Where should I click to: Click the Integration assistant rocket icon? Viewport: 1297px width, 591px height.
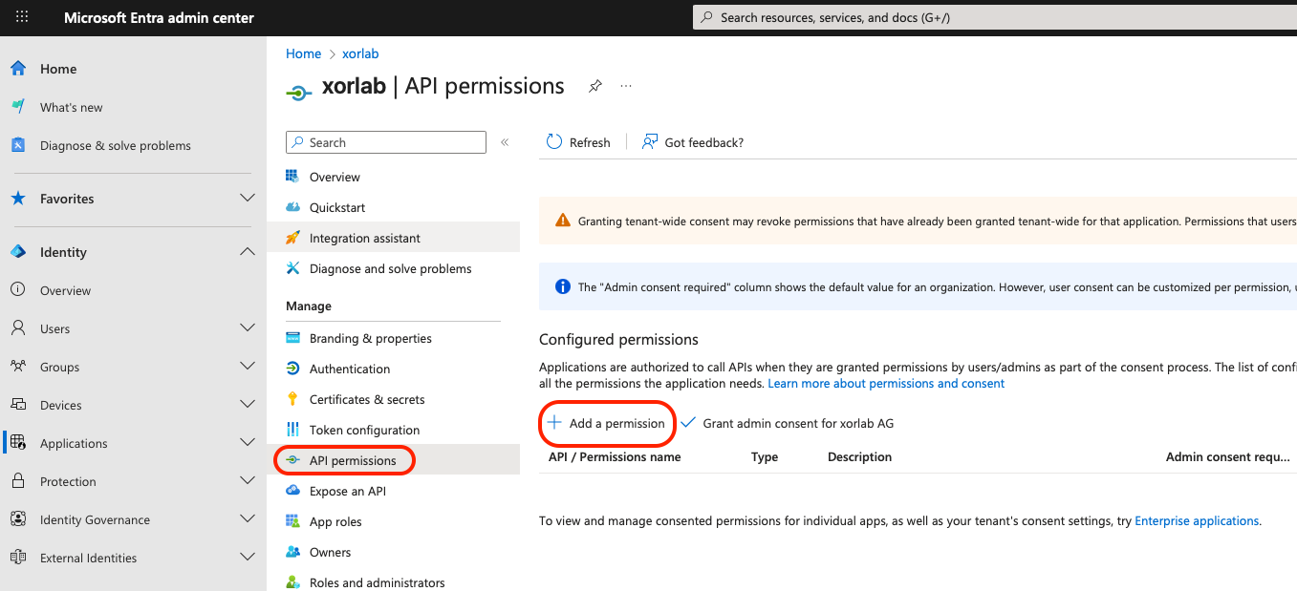coord(293,238)
